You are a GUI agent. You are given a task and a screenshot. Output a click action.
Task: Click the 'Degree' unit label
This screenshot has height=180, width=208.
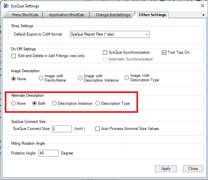(67, 153)
